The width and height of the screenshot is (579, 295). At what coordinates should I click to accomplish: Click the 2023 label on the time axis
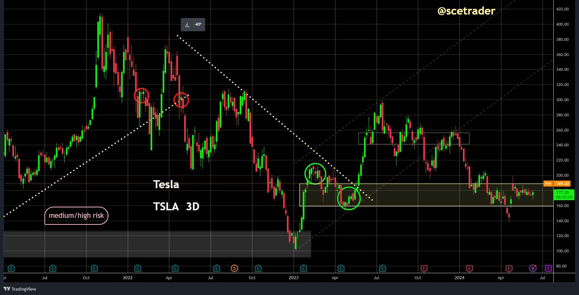coord(294,278)
